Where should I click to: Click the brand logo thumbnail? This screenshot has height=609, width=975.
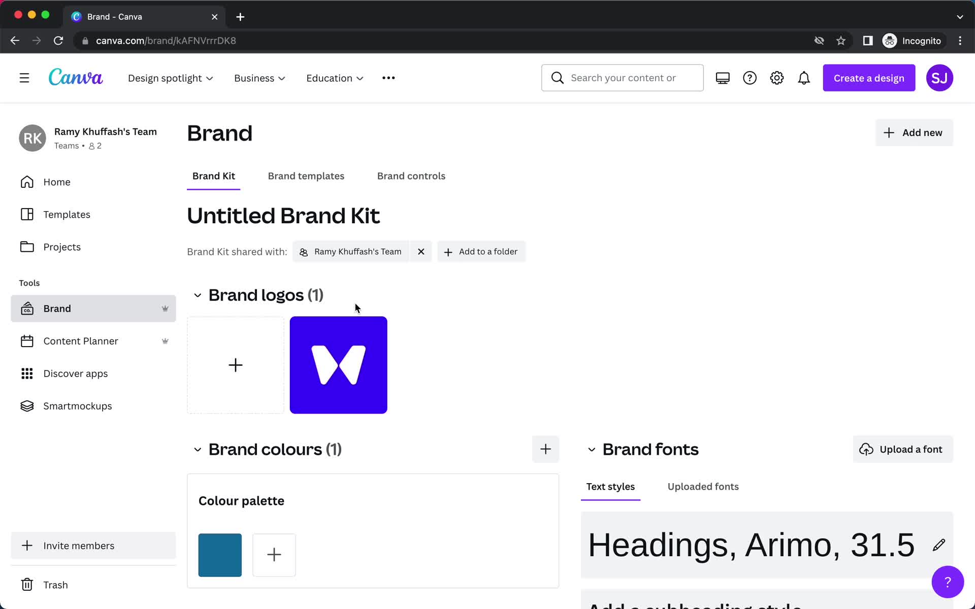pos(338,365)
